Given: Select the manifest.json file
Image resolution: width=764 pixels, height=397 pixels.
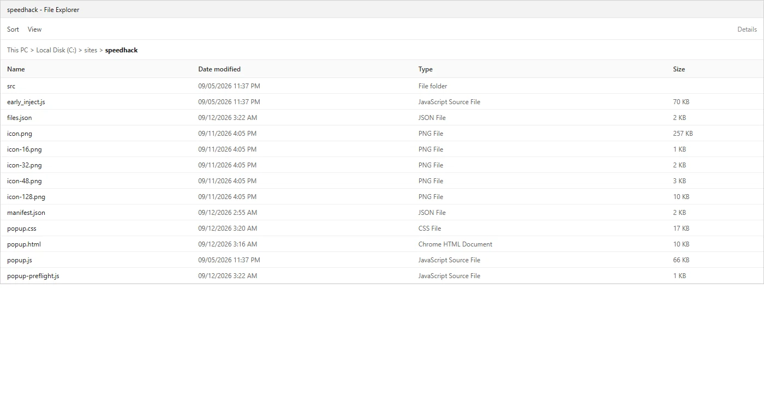Looking at the screenshot, I should tap(382, 213).
